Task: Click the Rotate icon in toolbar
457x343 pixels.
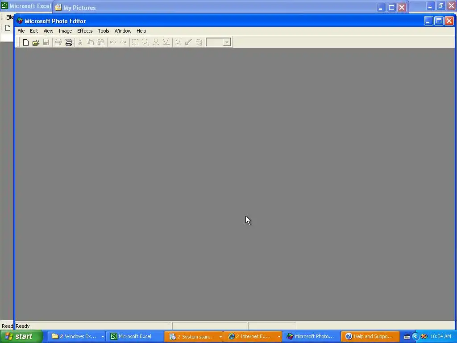Action: (199, 42)
